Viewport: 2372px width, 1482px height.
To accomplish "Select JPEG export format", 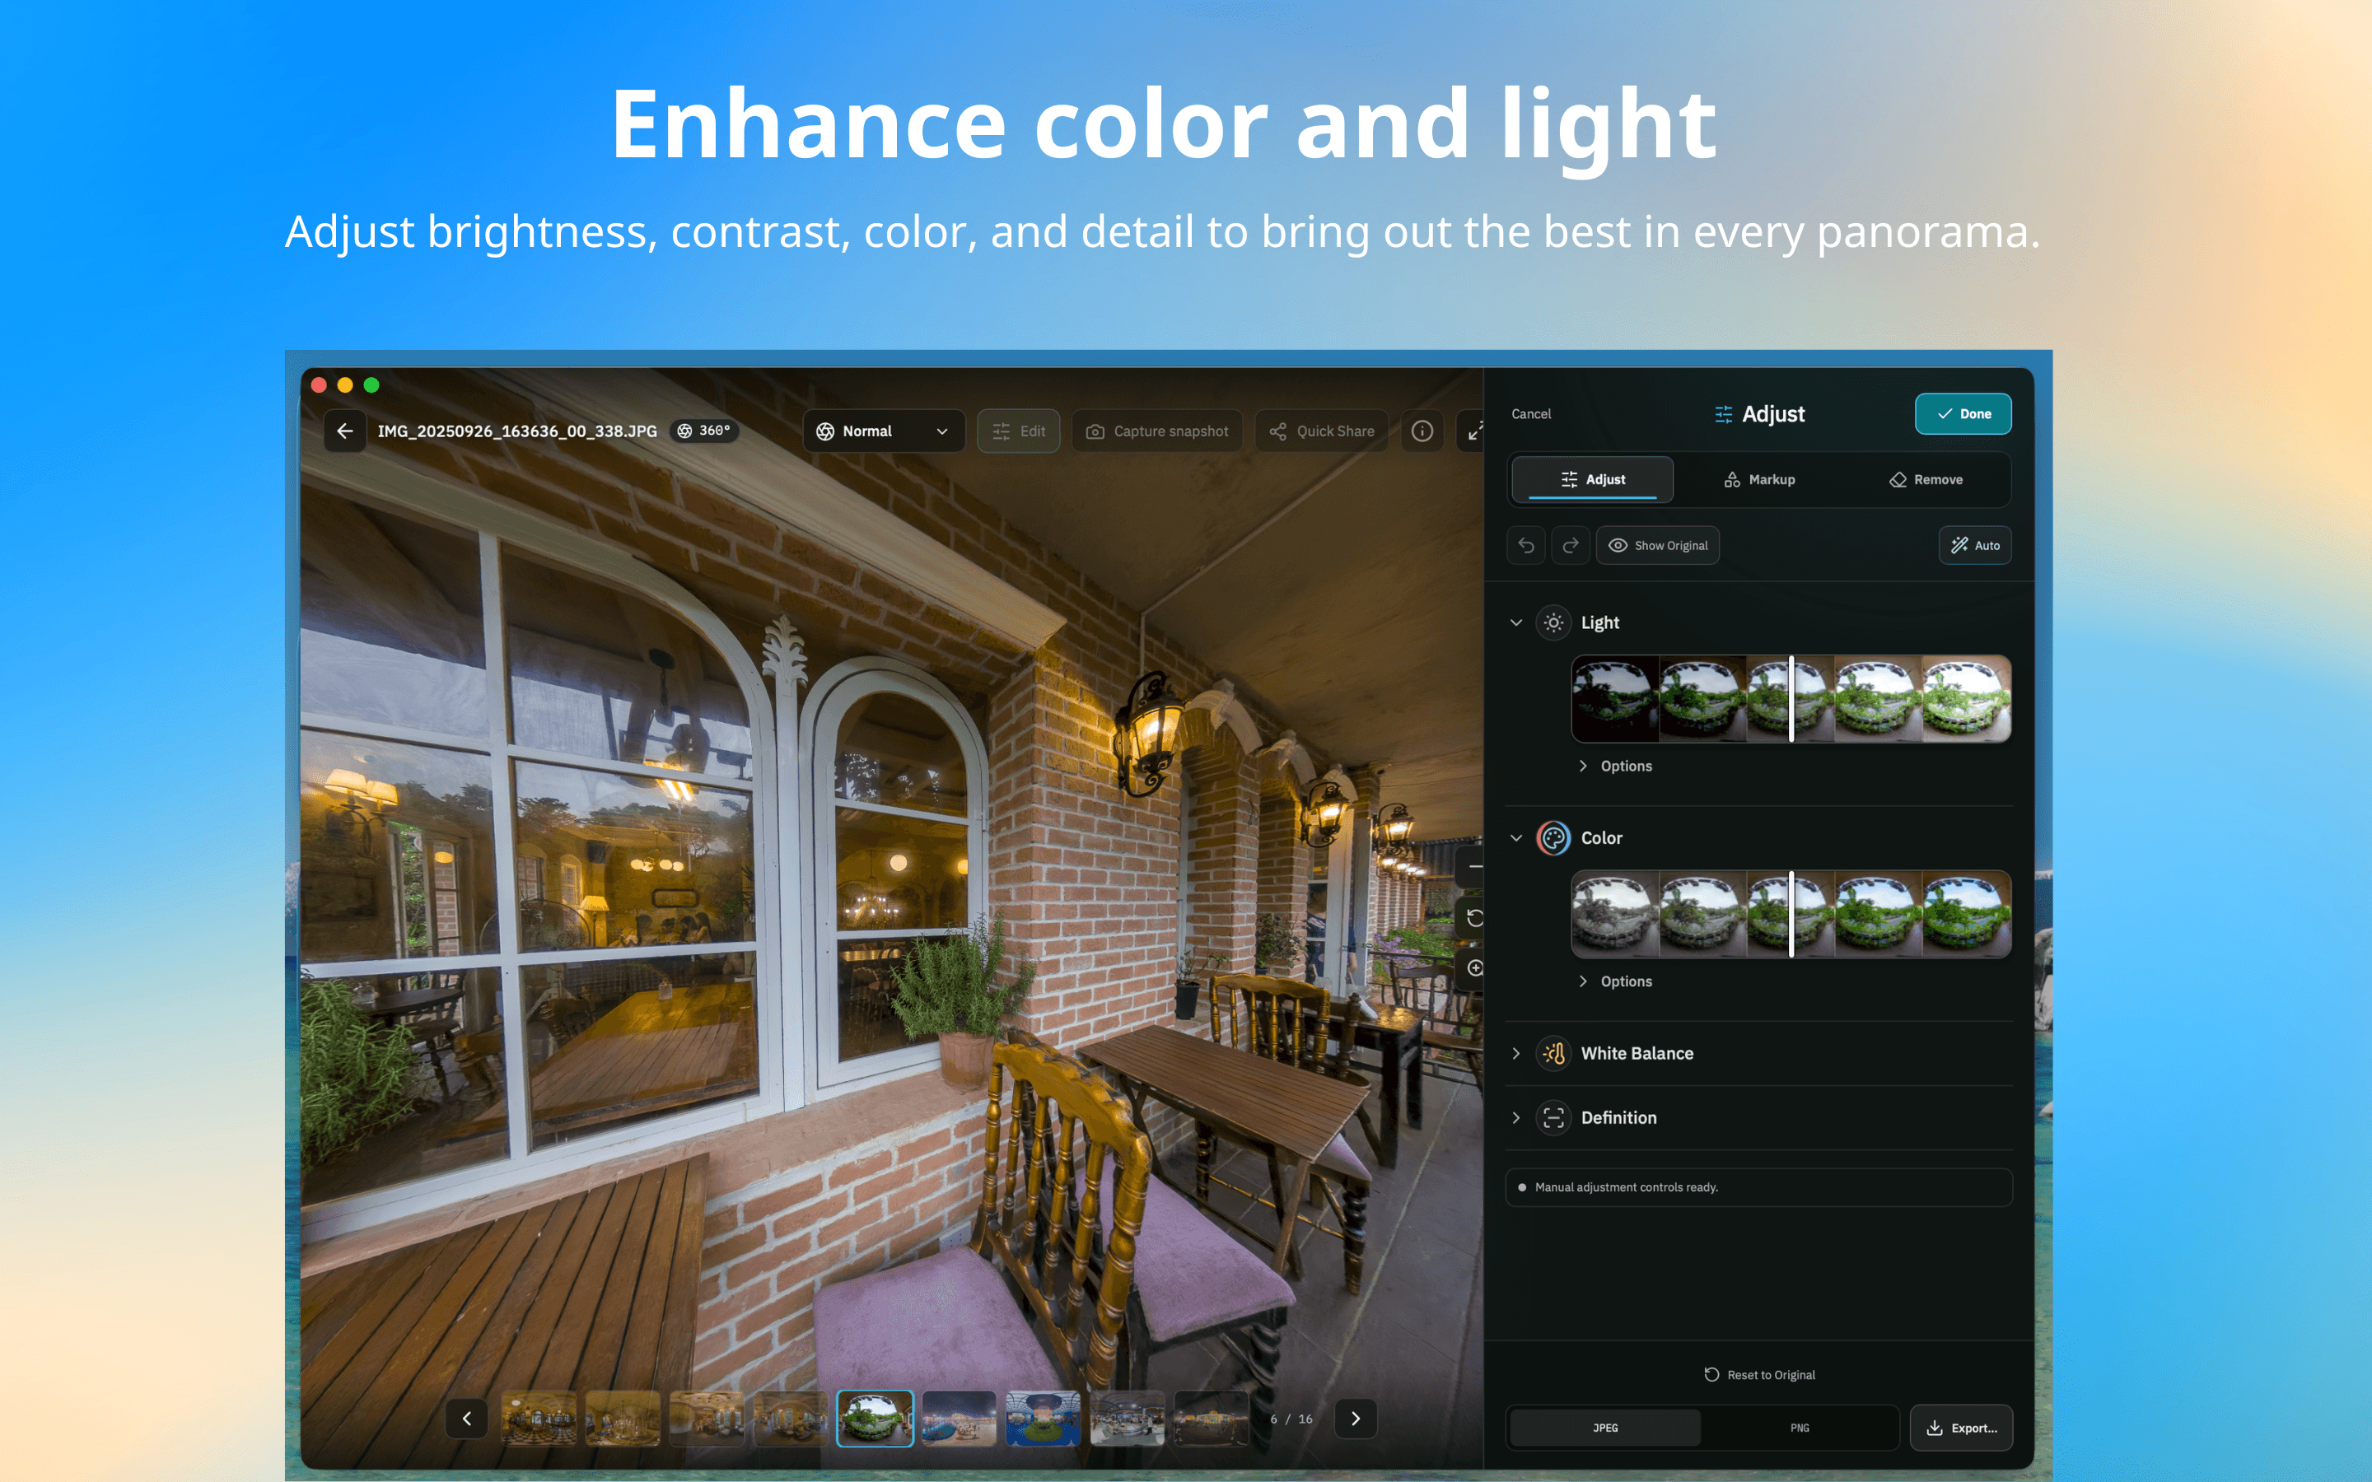I will pyautogui.click(x=1604, y=1428).
